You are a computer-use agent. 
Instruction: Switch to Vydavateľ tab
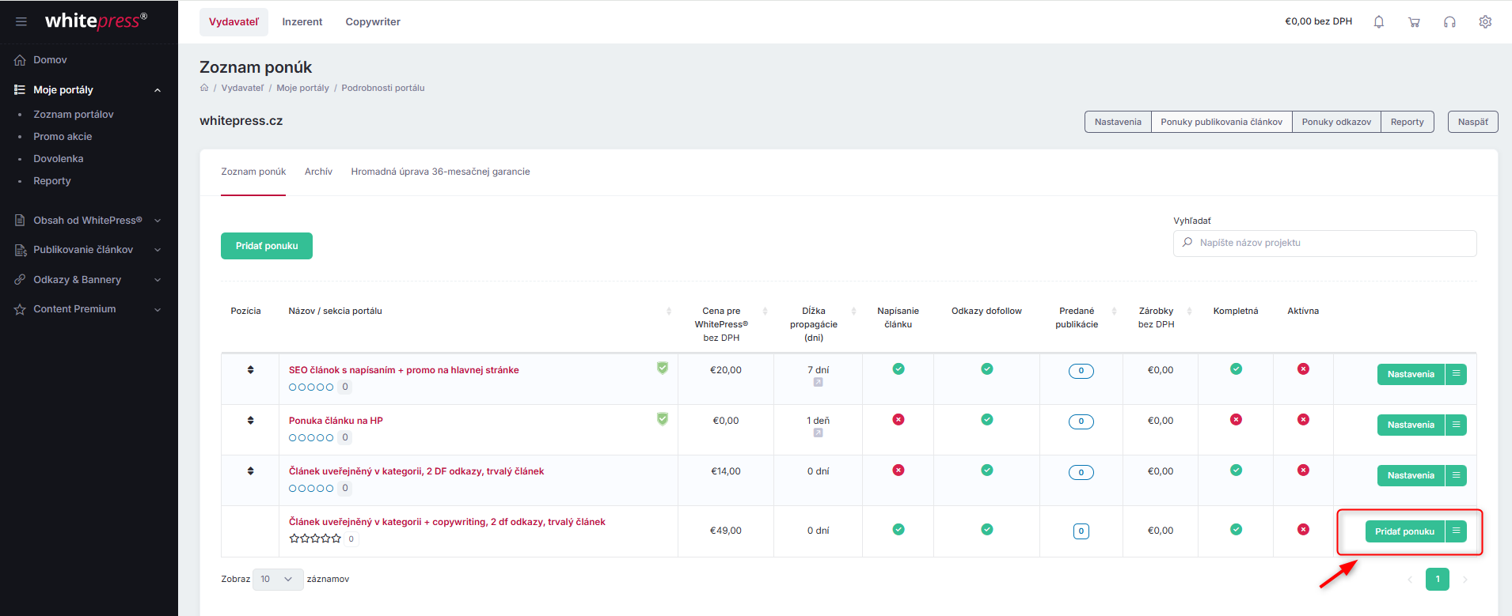click(x=234, y=22)
